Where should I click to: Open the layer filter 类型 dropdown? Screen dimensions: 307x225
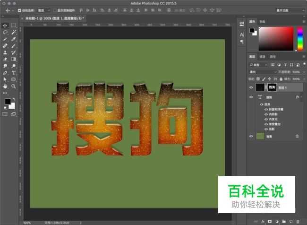click(x=258, y=65)
